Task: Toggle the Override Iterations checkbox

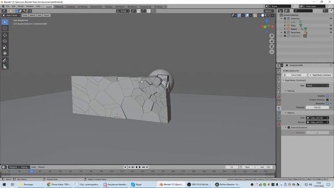Action: pos(289,127)
